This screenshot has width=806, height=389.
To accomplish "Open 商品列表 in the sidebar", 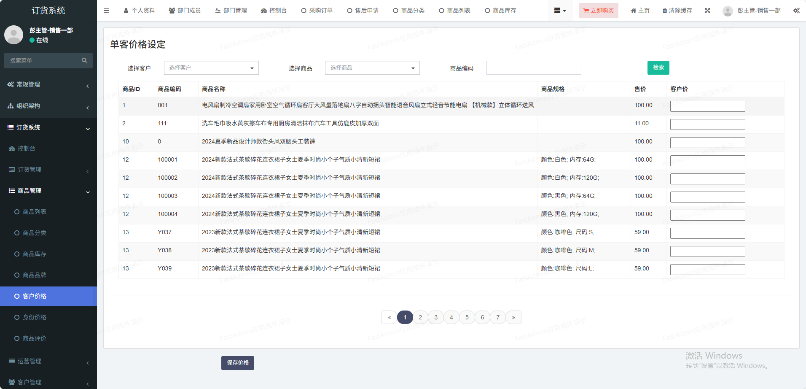I will click(35, 212).
